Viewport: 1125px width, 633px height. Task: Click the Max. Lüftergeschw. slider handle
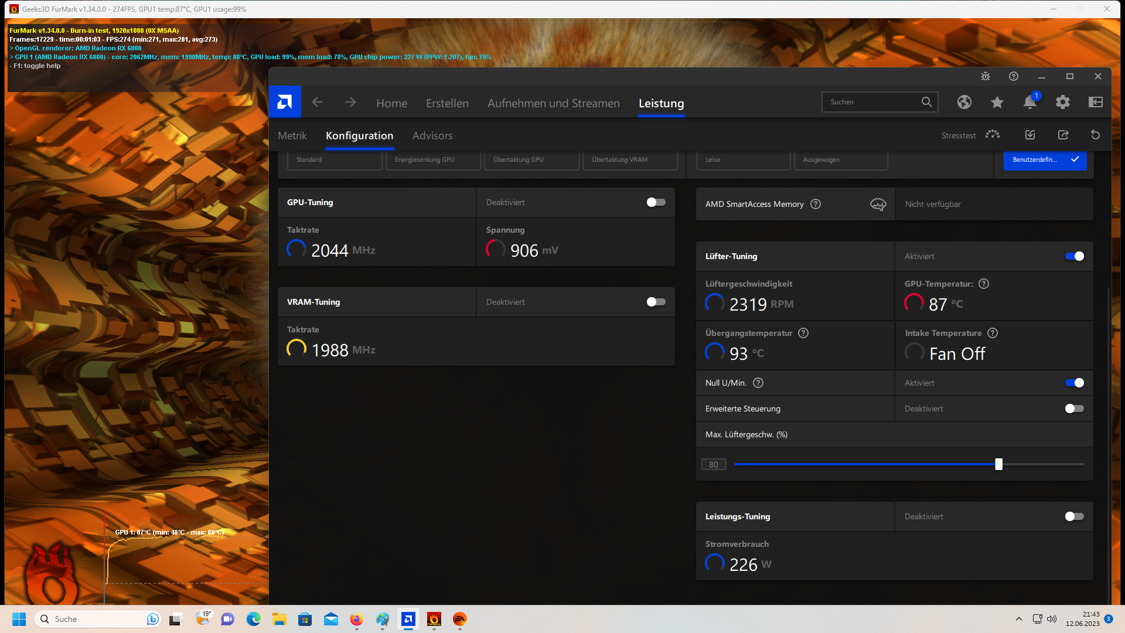(998, 464)
